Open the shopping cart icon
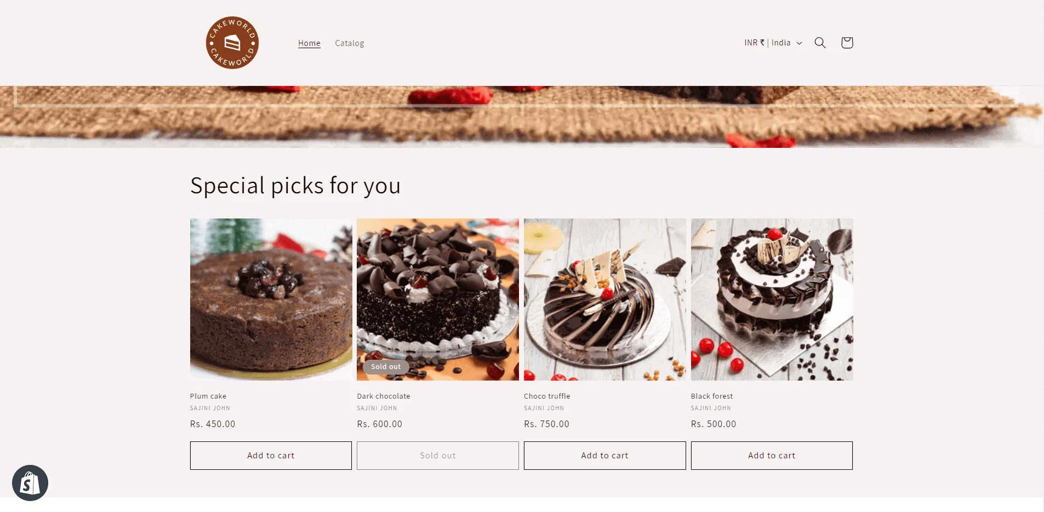Viewport: 1044px width, 512px height. 847,43
